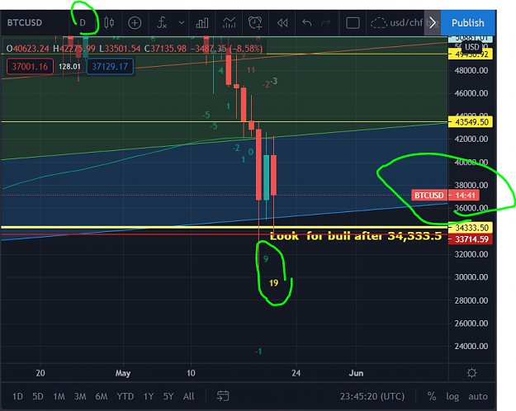Click the green 9 count label
The width and height of the screenshot is (516, 411).
[266, 259]
